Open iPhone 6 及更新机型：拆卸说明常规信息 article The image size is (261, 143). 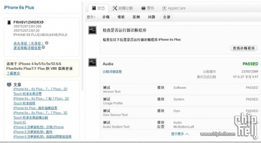coord(42,137)
